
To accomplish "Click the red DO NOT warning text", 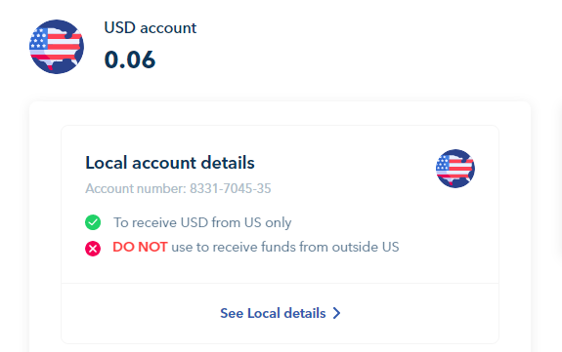I will [140, 247].
